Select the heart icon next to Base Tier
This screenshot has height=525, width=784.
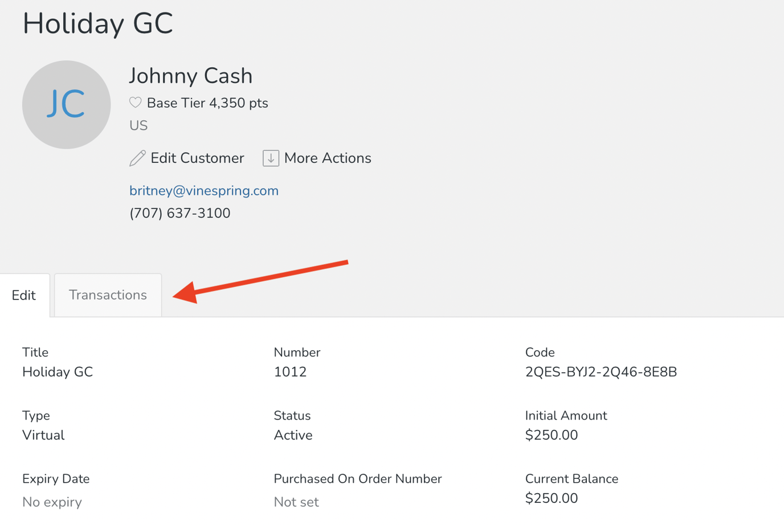point(135,102)
